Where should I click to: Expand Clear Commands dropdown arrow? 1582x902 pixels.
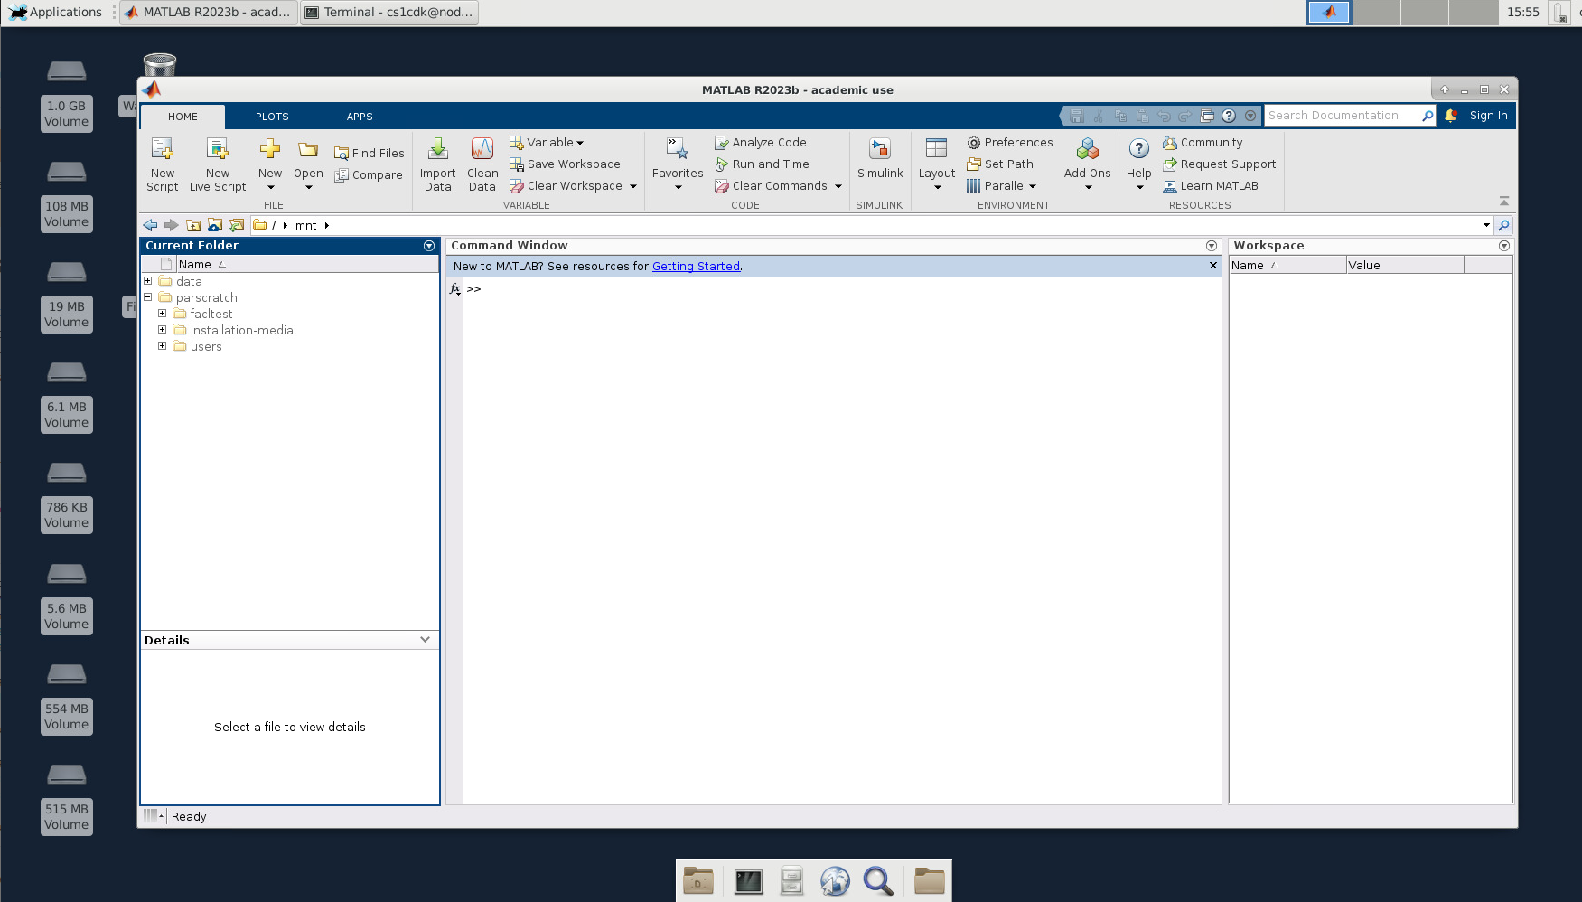tap(838, 186)
